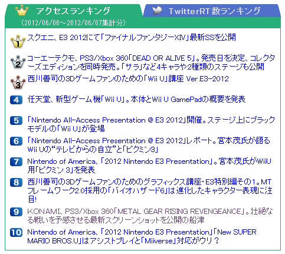Click the gold rank 1 crown icon
Viewport: 285px width, 254px height.
(x=18, y=41)
